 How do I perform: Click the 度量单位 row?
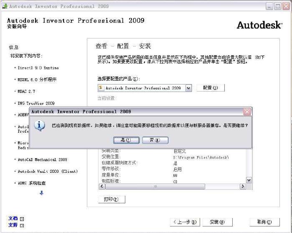point(111,175)
